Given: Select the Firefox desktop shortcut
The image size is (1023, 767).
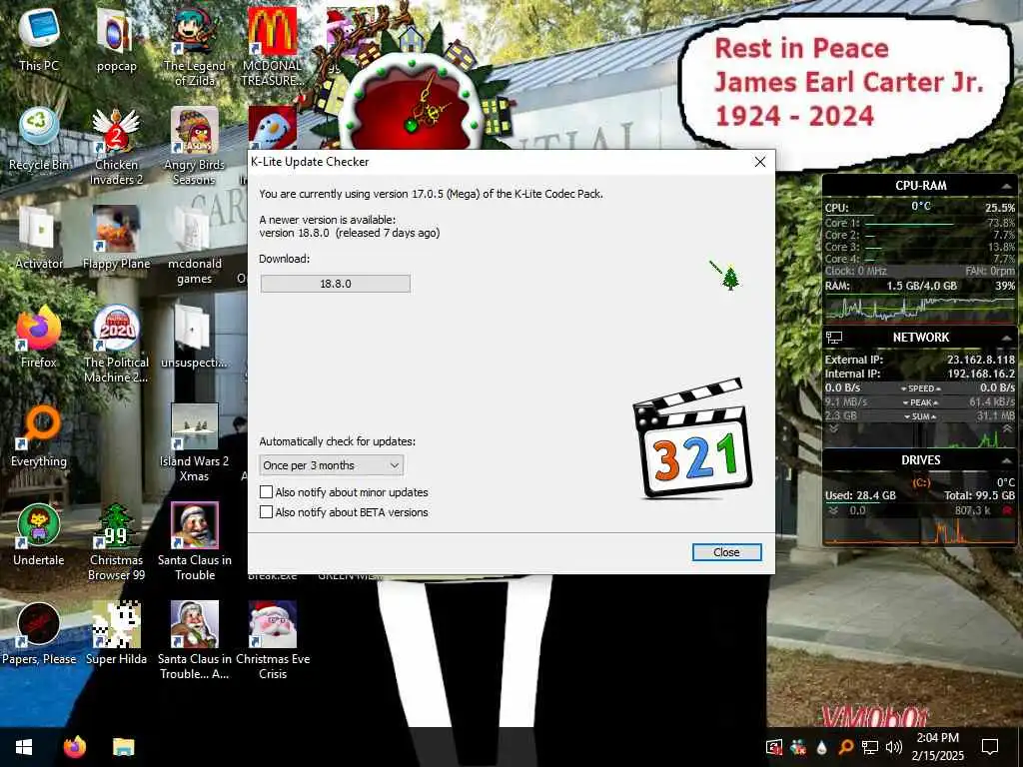Looking at the screenshot, I should [39, 338].
